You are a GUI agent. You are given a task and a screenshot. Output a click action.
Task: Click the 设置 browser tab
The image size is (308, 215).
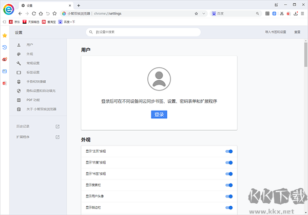click(46, 6)
